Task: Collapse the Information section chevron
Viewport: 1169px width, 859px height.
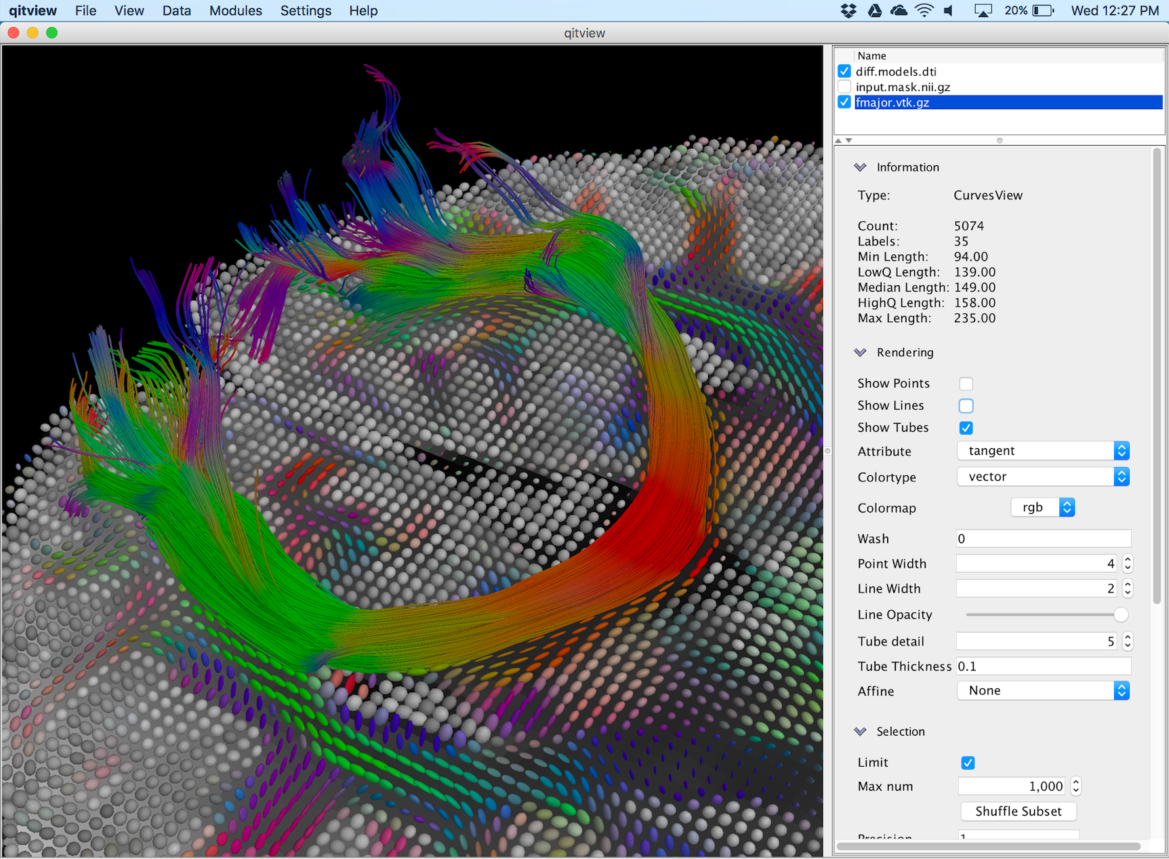Action: [x=860, y=167]
